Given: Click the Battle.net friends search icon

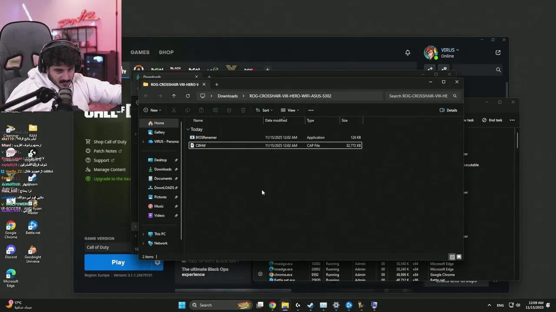Looking at the screenshot, I should pos(498,70).
